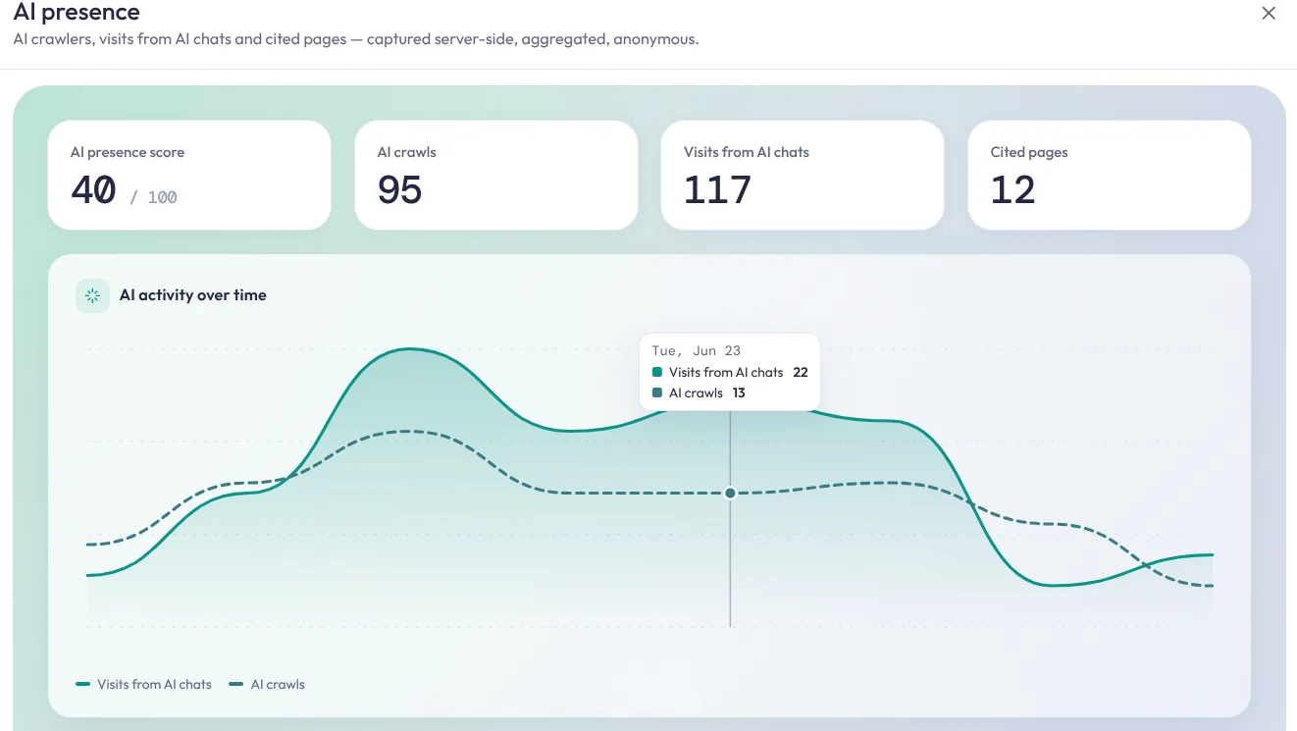The image size is (1297, 731).
Task: Click the "Tue, Jun 23" tooltip date
Action: [x=697, y=351]
